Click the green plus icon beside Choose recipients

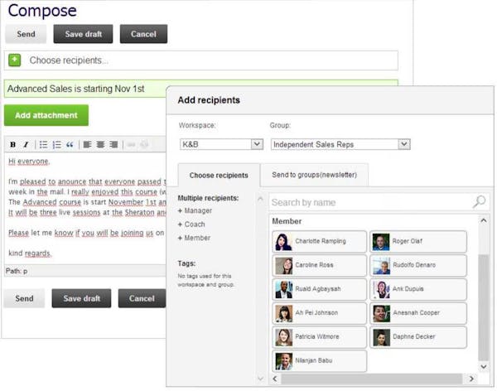(15, 60)
